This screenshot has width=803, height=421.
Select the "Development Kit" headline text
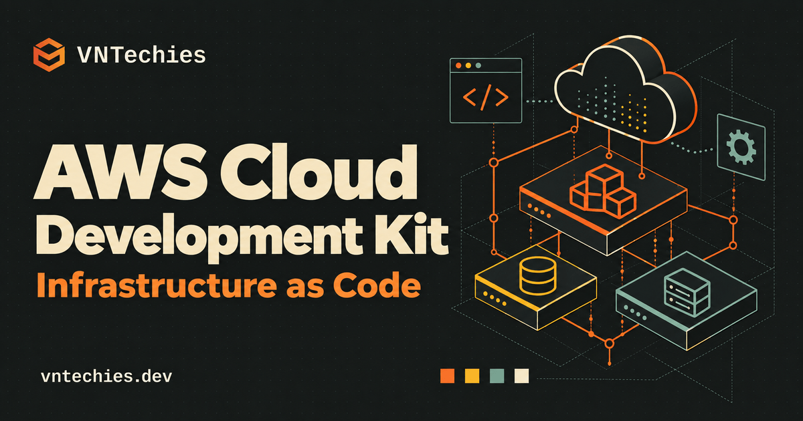tap(243, 237)
